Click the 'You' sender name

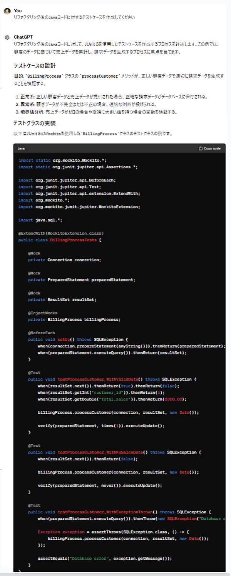(x=18, y=10)
